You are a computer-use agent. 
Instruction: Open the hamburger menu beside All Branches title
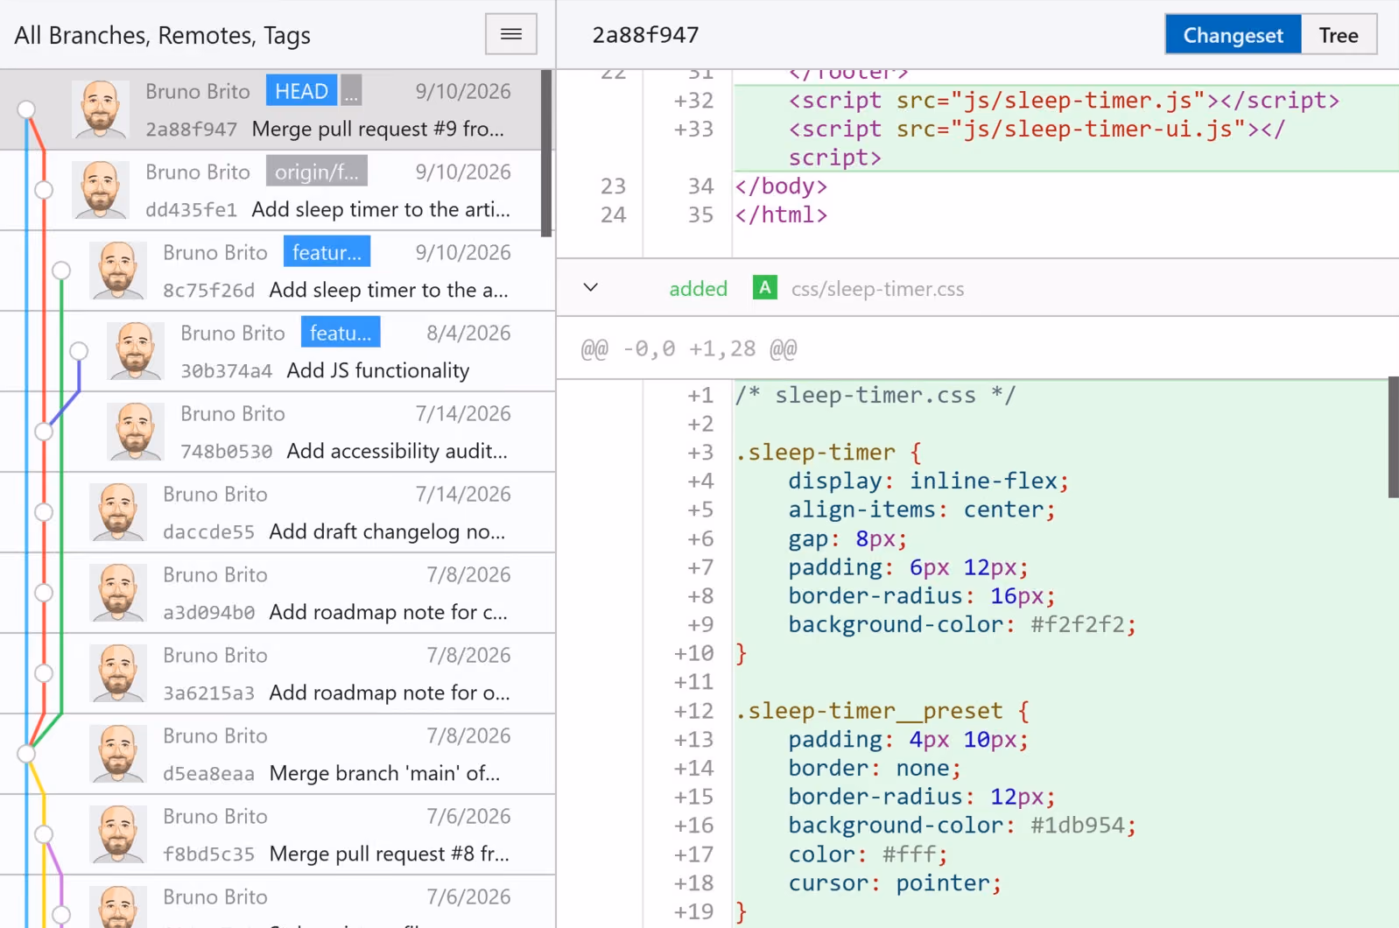[511, 34]
